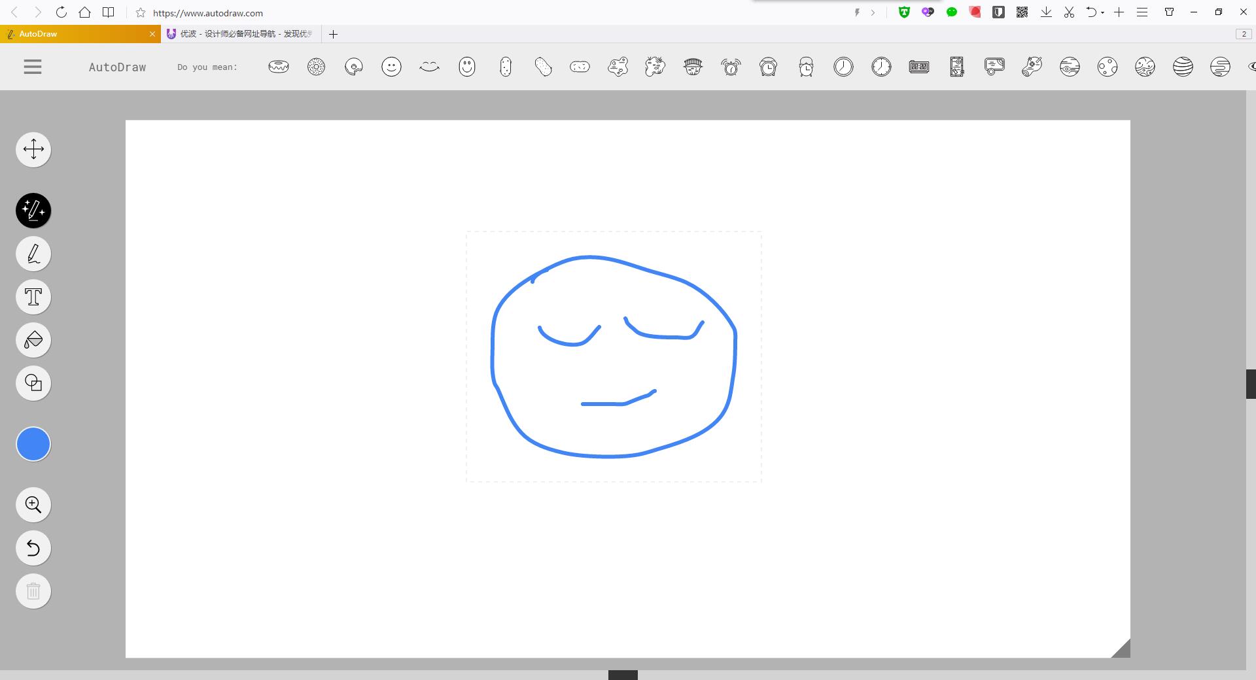The image size is (1256, 680).
Task: Close the AutoDraw browser tab
Action: 152,34
